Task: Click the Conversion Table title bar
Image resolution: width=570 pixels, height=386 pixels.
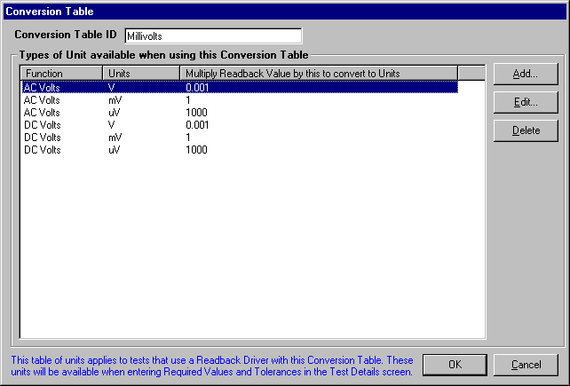Action: point(284,12)
